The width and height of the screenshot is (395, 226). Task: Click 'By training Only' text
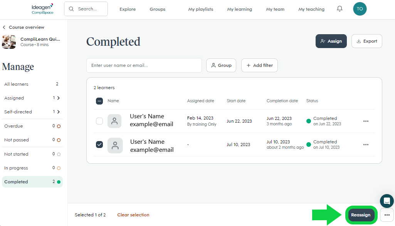click(202, 124)
